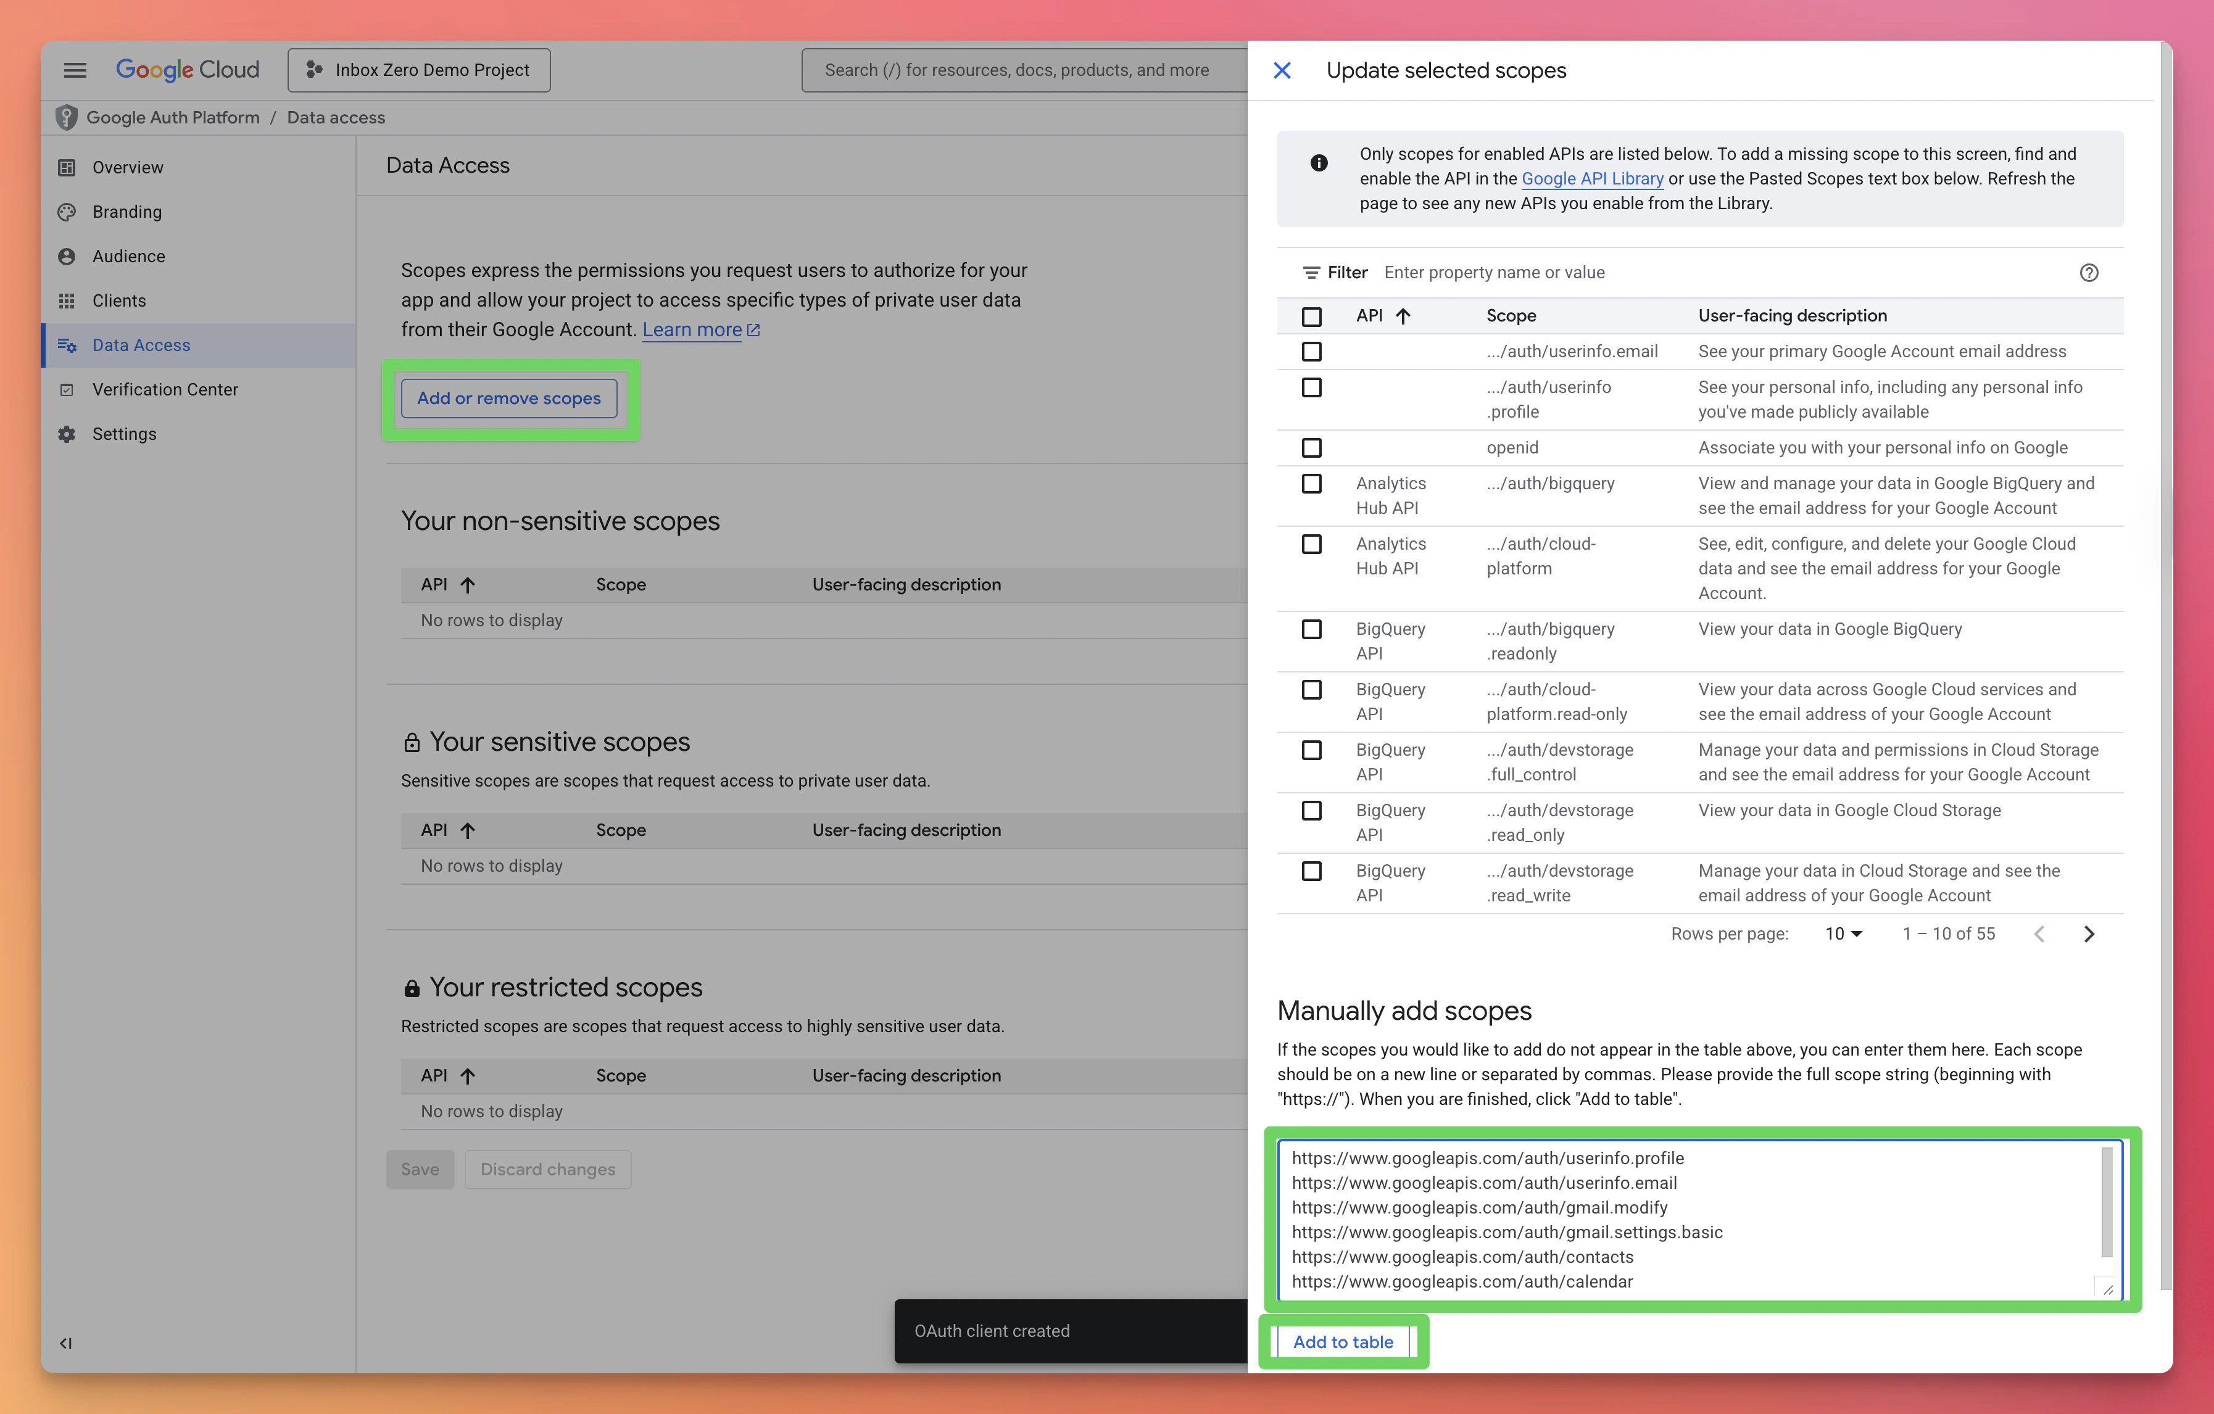Click the Google Cloud logo

(x=188, y=70)
